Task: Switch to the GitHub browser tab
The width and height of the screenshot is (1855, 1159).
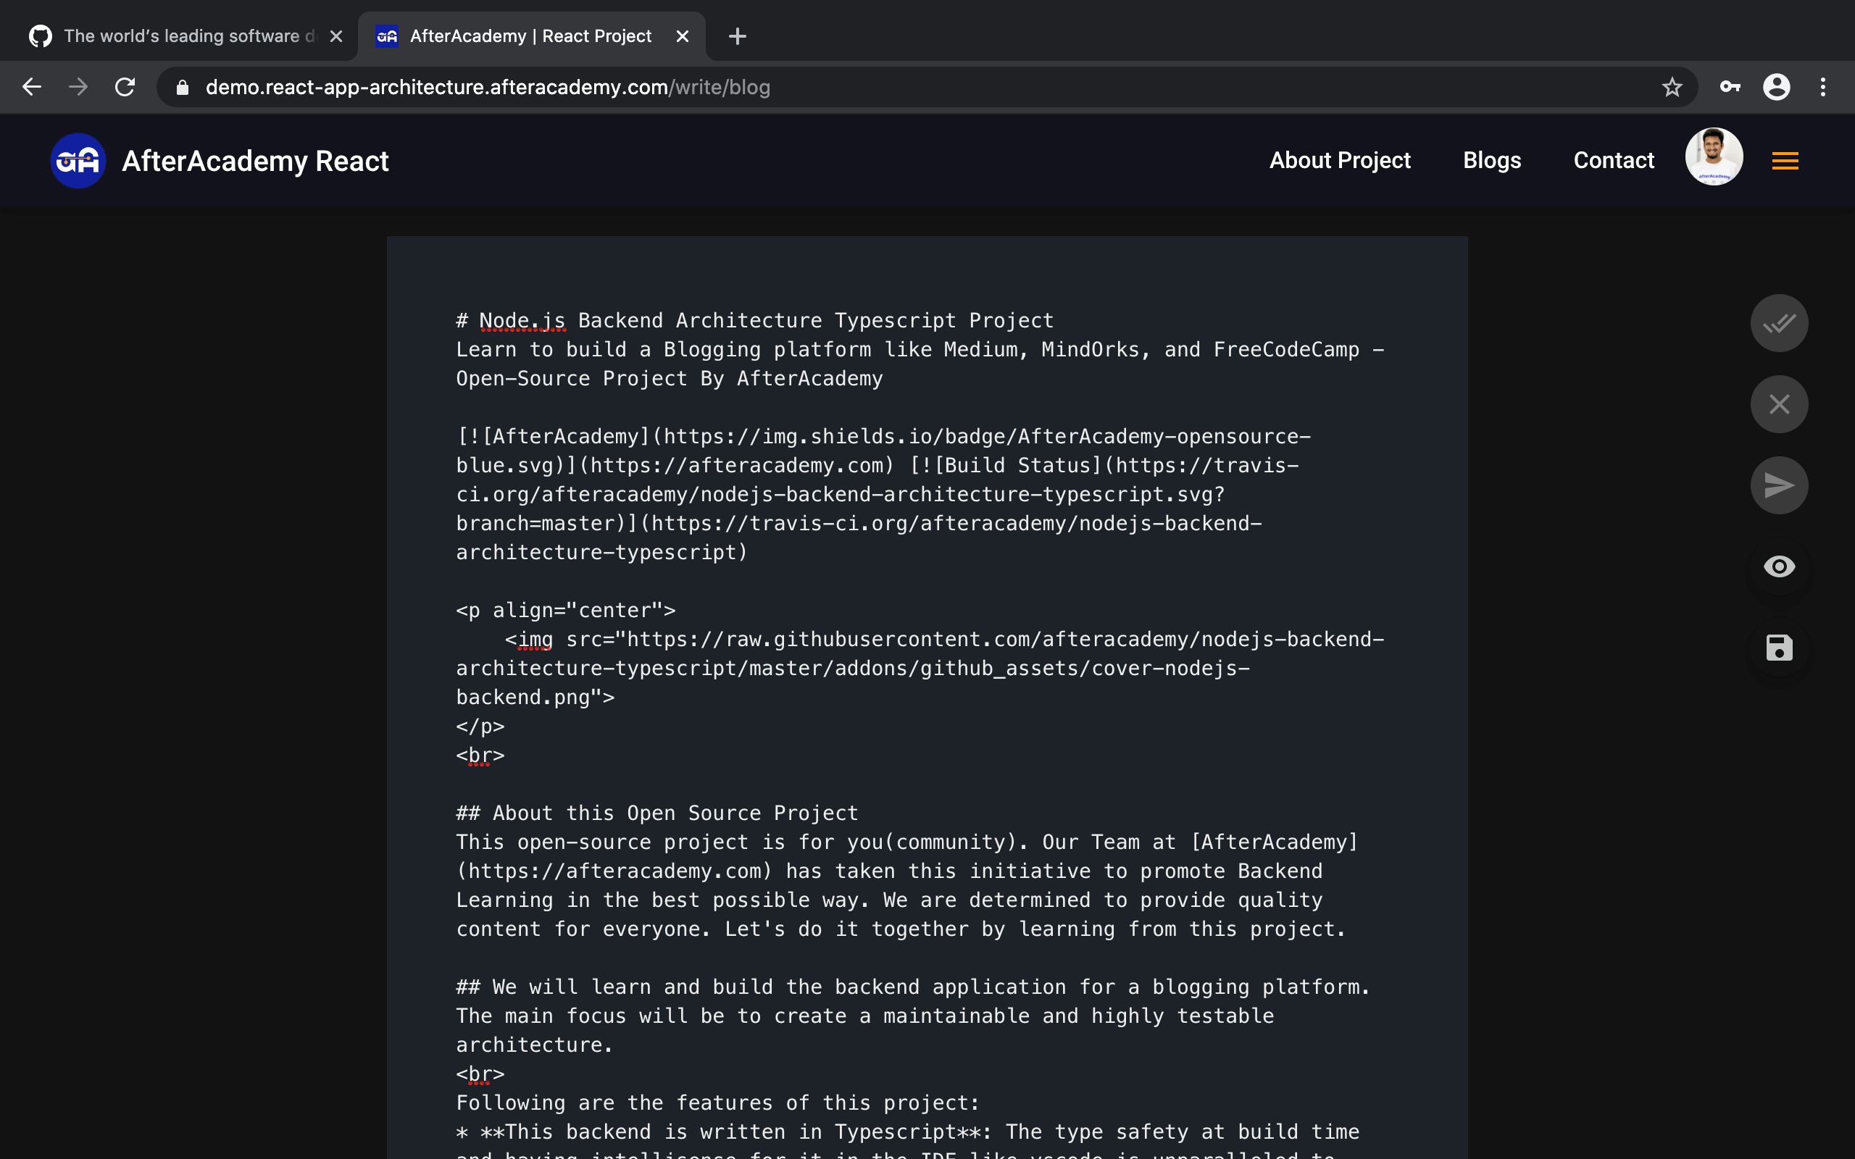Action: (180, 36)
